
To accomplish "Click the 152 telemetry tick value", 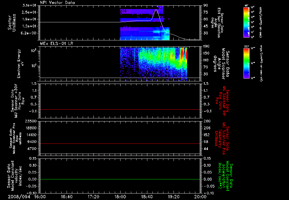I will point(207,135).
